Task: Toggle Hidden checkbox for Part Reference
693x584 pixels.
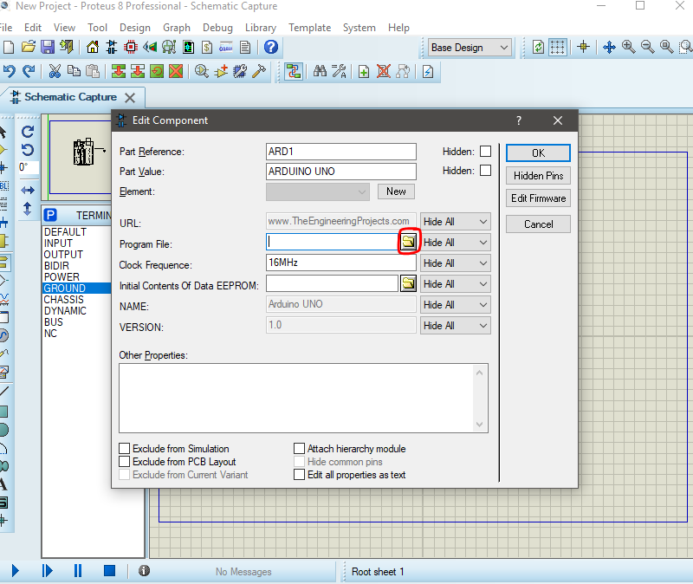Action: (485, 151)
